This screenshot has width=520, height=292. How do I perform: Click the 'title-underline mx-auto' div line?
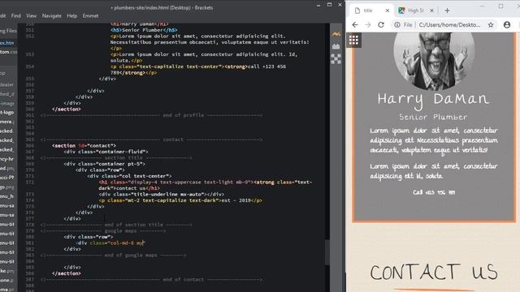tap(161, 195)
